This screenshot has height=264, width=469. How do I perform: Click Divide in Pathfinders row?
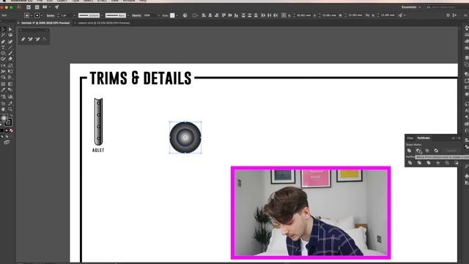(x=410, y=163)
